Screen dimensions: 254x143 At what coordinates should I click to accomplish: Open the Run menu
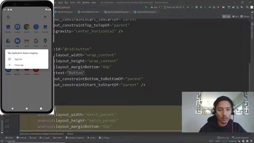[66, 3]
